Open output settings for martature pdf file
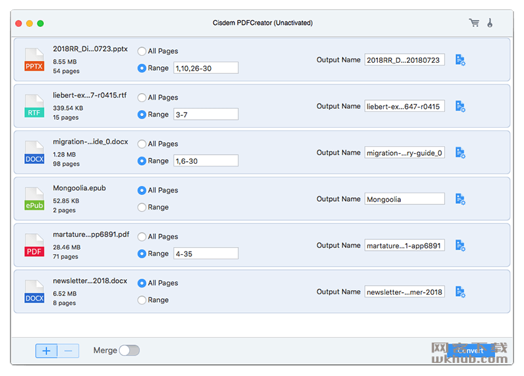 (460, 246)
